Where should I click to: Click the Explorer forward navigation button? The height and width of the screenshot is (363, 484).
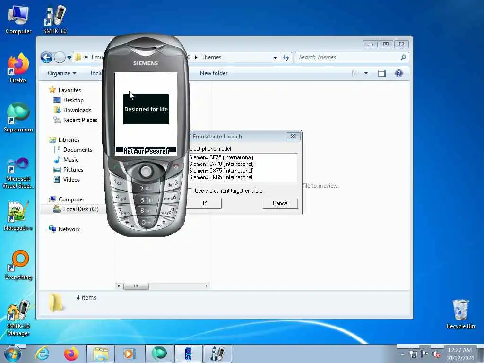click(60, 57)
